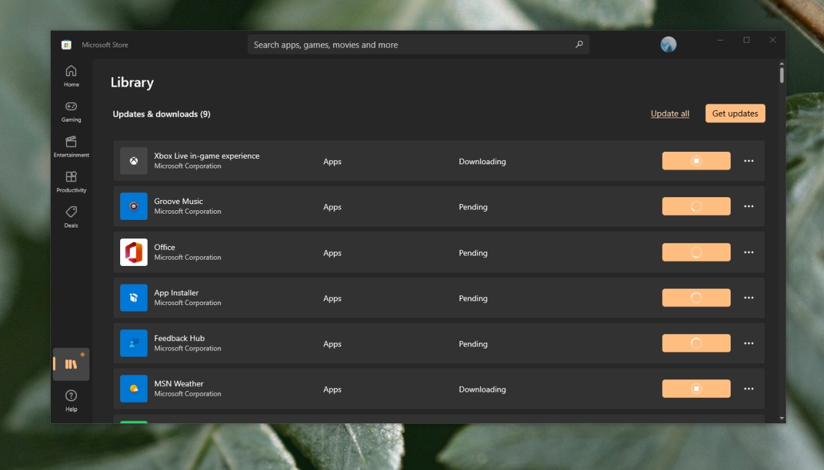Select the App Installer title text
The image size is (824, 470).
coord(176,293)
